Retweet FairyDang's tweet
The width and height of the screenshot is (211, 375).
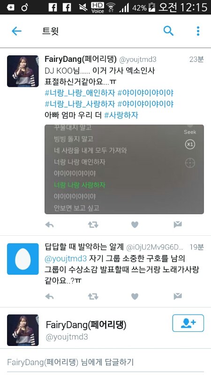tap(93, 225)
